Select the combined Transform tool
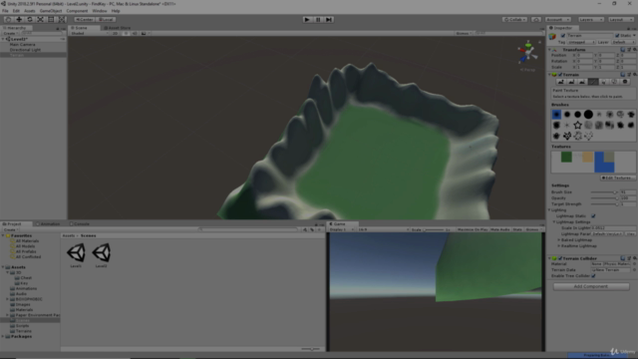The image size is (638, 359). pos(62,20)
